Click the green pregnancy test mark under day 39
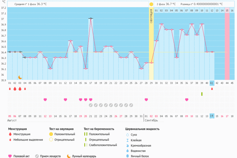 coord(202,94)
